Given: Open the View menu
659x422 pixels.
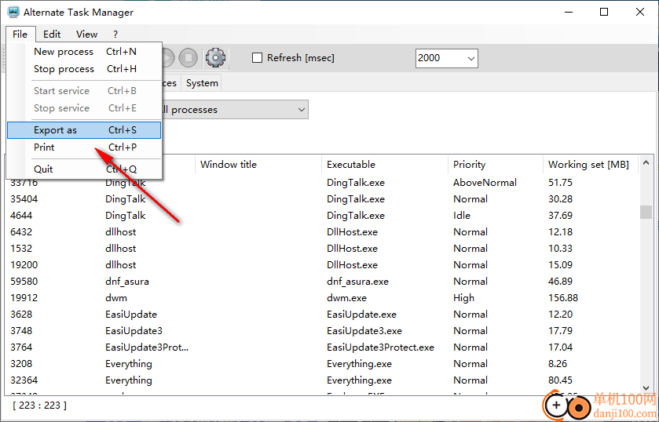Looking at the screenshot, I should pyautogui.click(x=86, y=34).
